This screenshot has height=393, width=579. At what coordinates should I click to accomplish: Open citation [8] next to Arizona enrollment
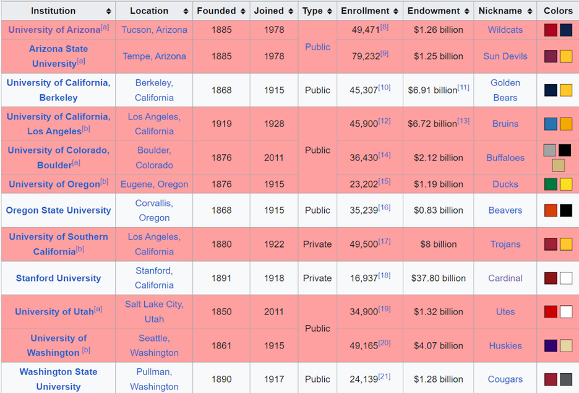384,27
